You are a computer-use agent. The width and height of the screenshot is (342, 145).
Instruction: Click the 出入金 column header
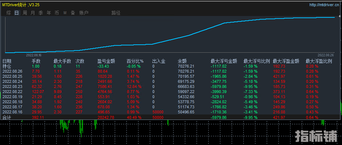159,61
